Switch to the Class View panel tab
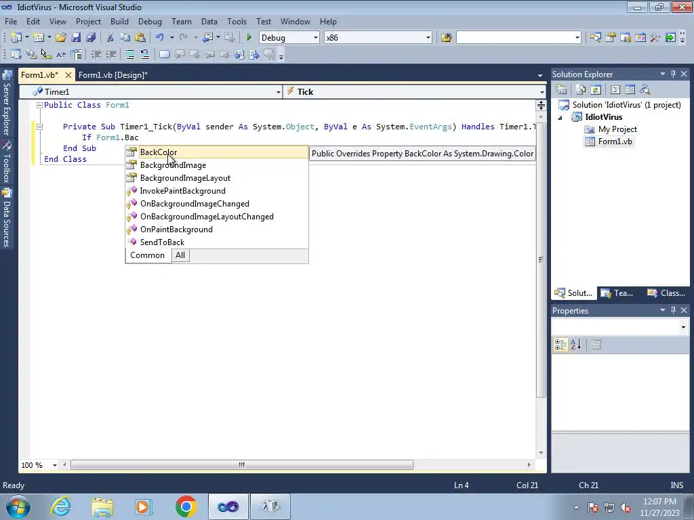The image size is (694, 520). 667,292
